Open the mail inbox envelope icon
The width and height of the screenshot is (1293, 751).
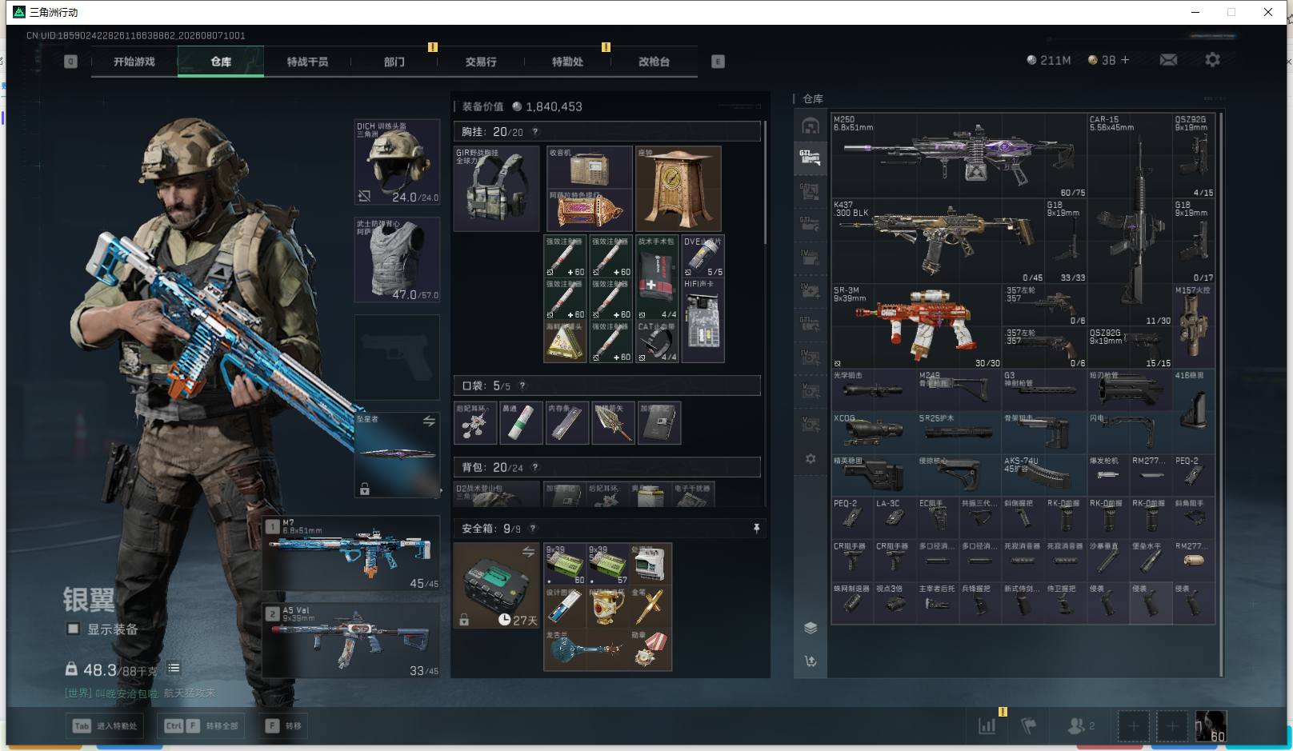(x=1168, y=60)
